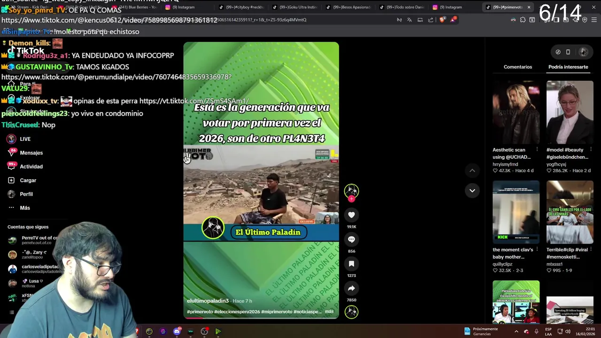Open the Brave Rewards triangle icon
Image resolution: width=601 pixels, height=338 pixels.
pos(453,20)
